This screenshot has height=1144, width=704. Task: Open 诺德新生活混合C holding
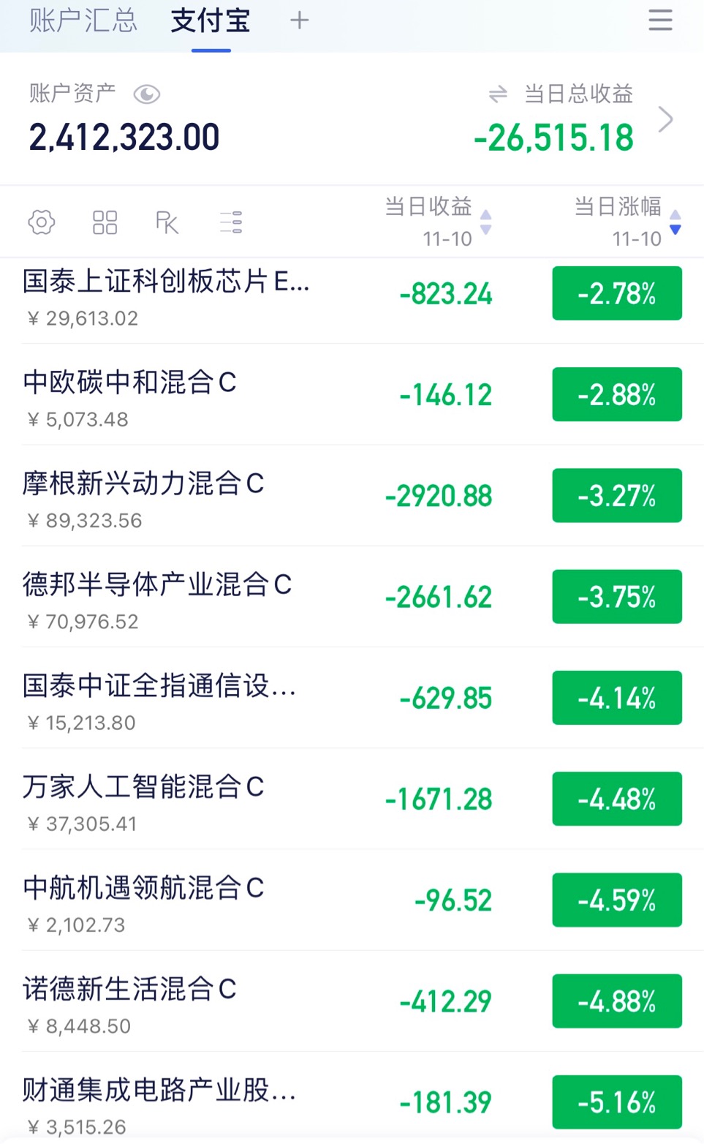[x=352, y=1001]
